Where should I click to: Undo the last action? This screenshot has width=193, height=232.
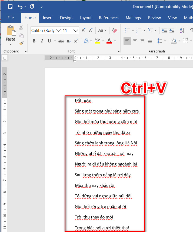[x=20, y=6]
